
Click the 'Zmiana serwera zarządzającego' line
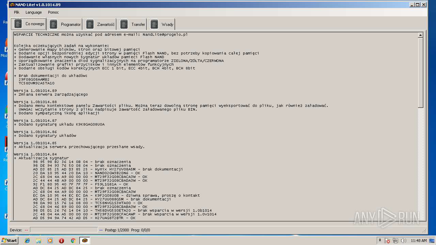51,95
